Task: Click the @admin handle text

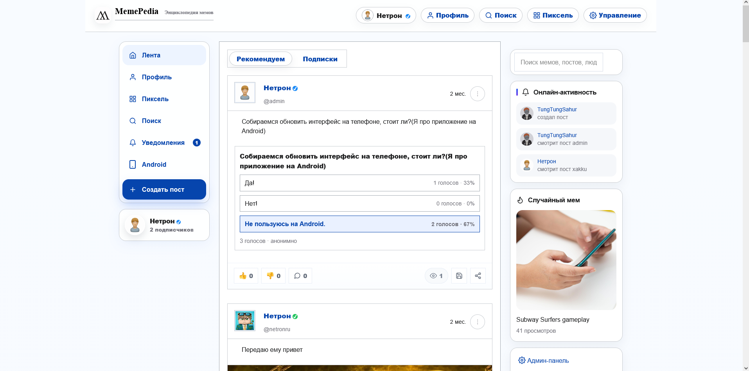Action: [274, 101]
